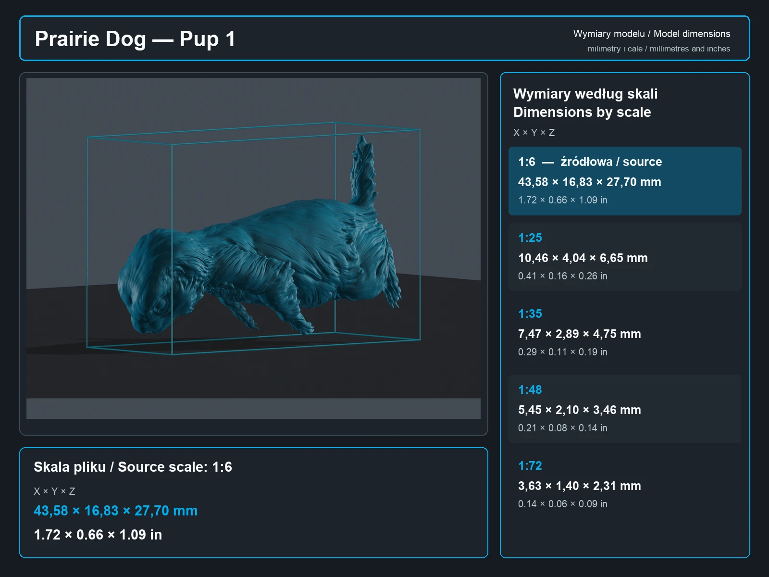Image resolution: width=769 pixels, height=577 pixels.
Task: Click the Prairie Dog — Pup 1 title
Action: 135,39
